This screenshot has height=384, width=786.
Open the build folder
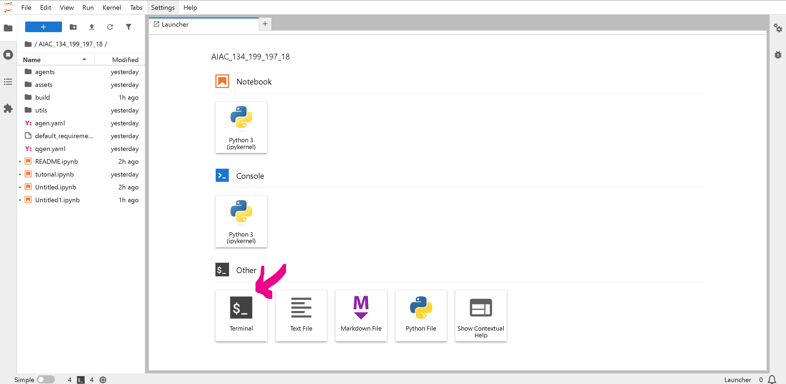[x=42, y=98]
